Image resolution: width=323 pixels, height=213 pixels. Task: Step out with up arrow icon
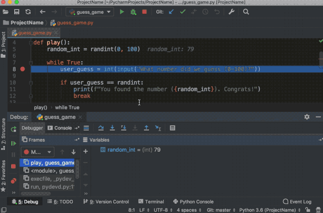[146, 128]
